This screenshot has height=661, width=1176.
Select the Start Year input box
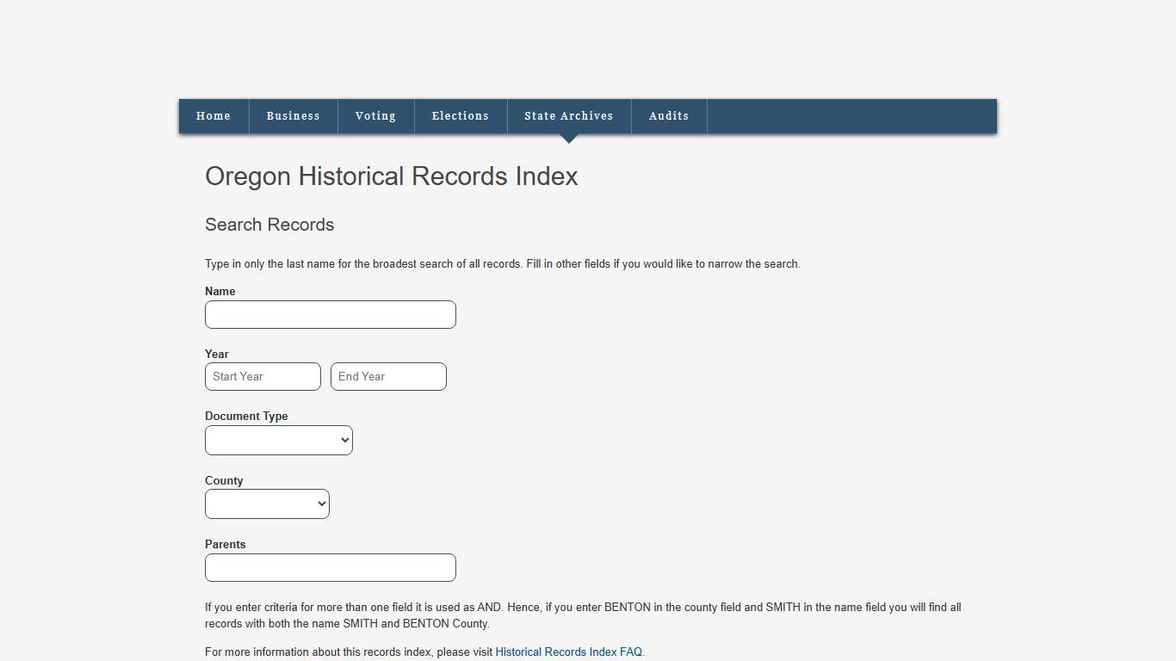click(263, 376)
